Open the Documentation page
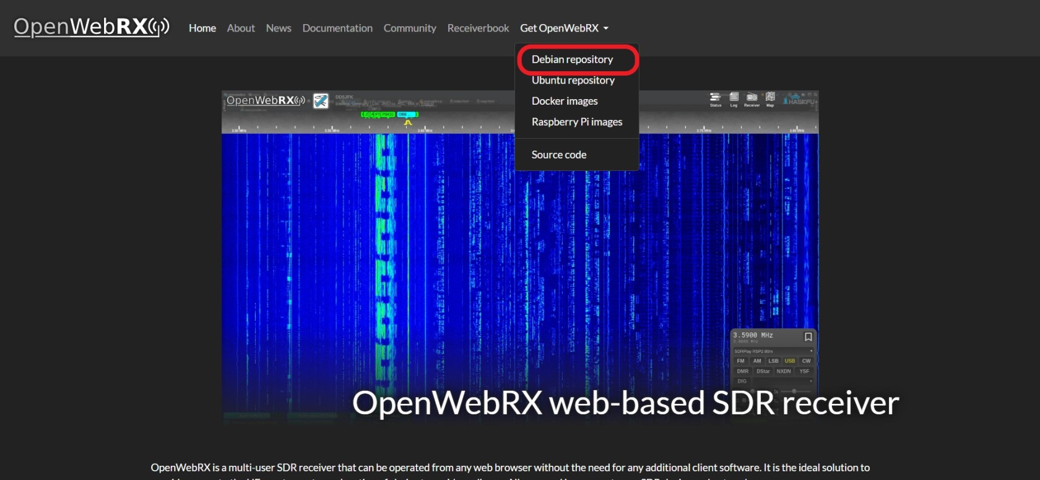 point(337,28)
